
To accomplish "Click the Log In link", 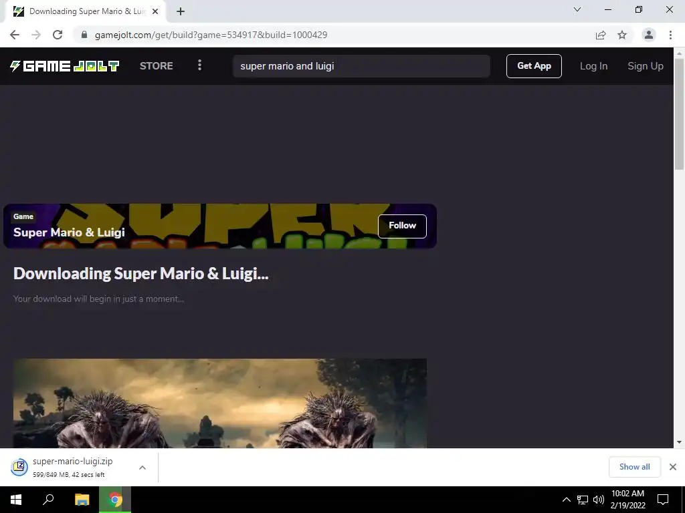I will click(x=593, y=66).
